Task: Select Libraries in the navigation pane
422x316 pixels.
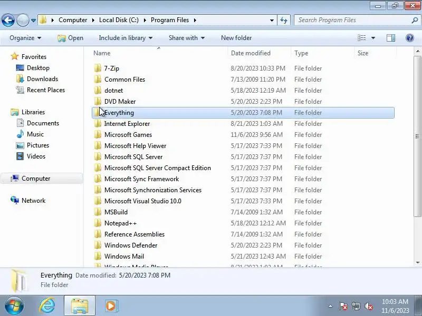Action: coord(33,112)
